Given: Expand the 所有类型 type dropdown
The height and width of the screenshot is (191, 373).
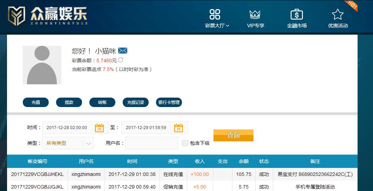Looking at the screenshot, I should point(68,143).
